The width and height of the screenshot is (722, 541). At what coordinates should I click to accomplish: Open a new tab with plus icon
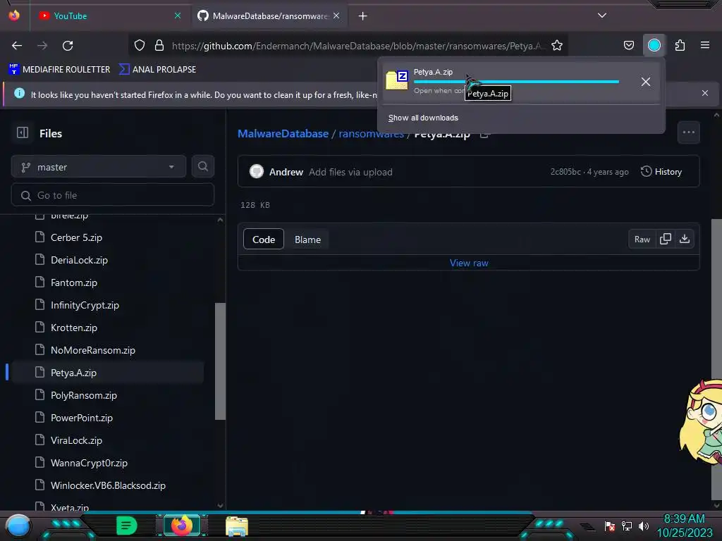363,16
